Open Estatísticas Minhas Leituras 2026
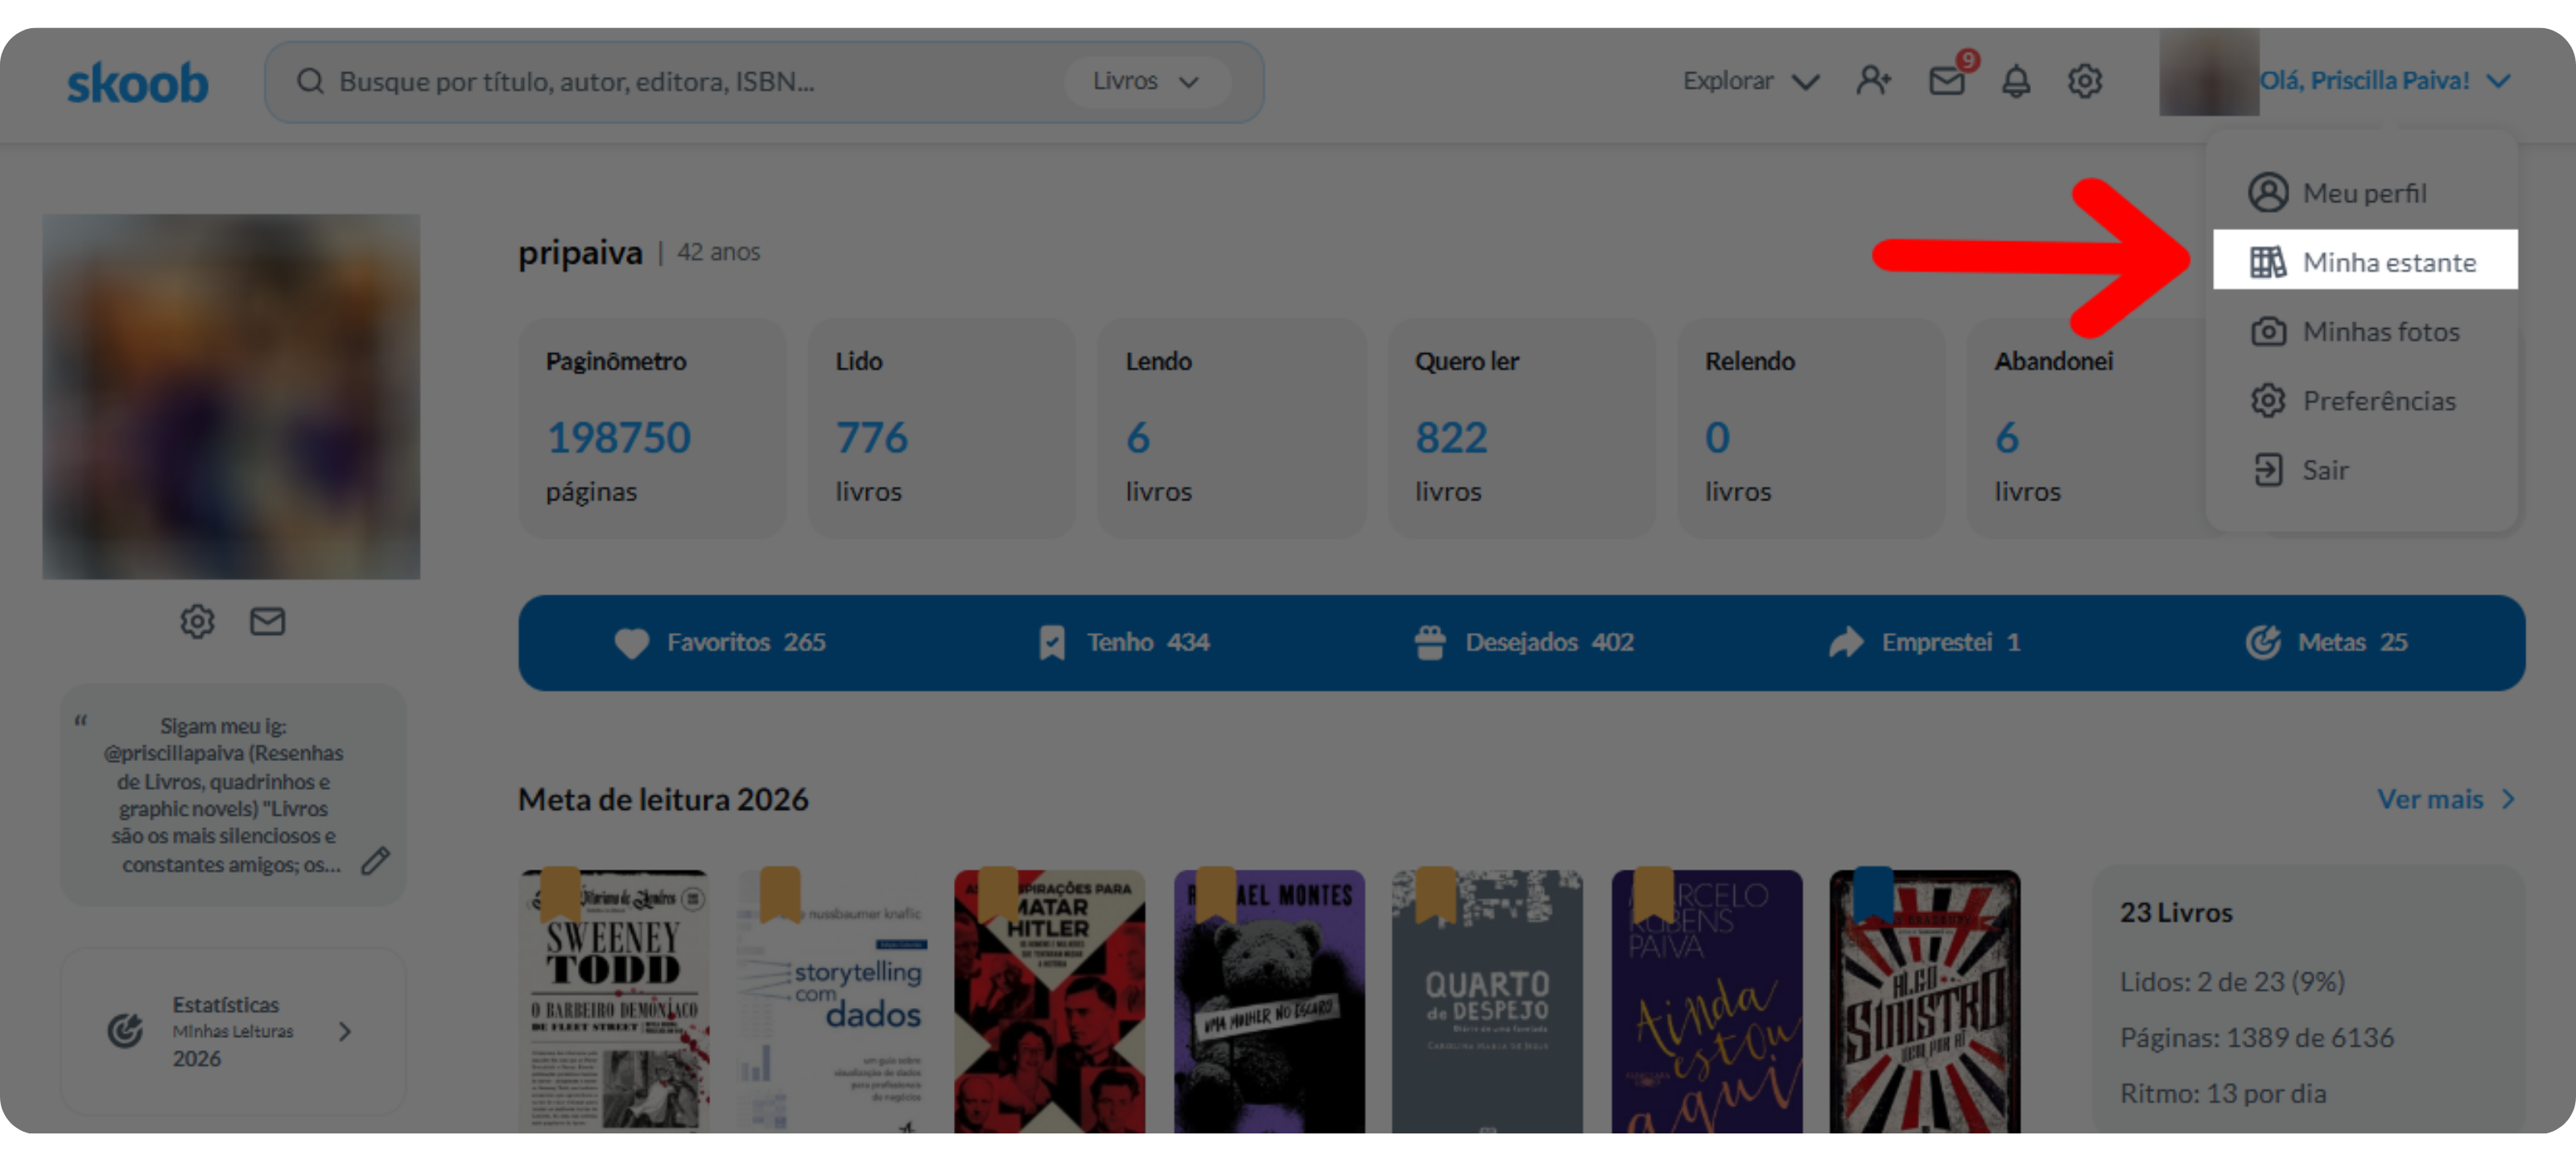 (x=233, y=1031)
